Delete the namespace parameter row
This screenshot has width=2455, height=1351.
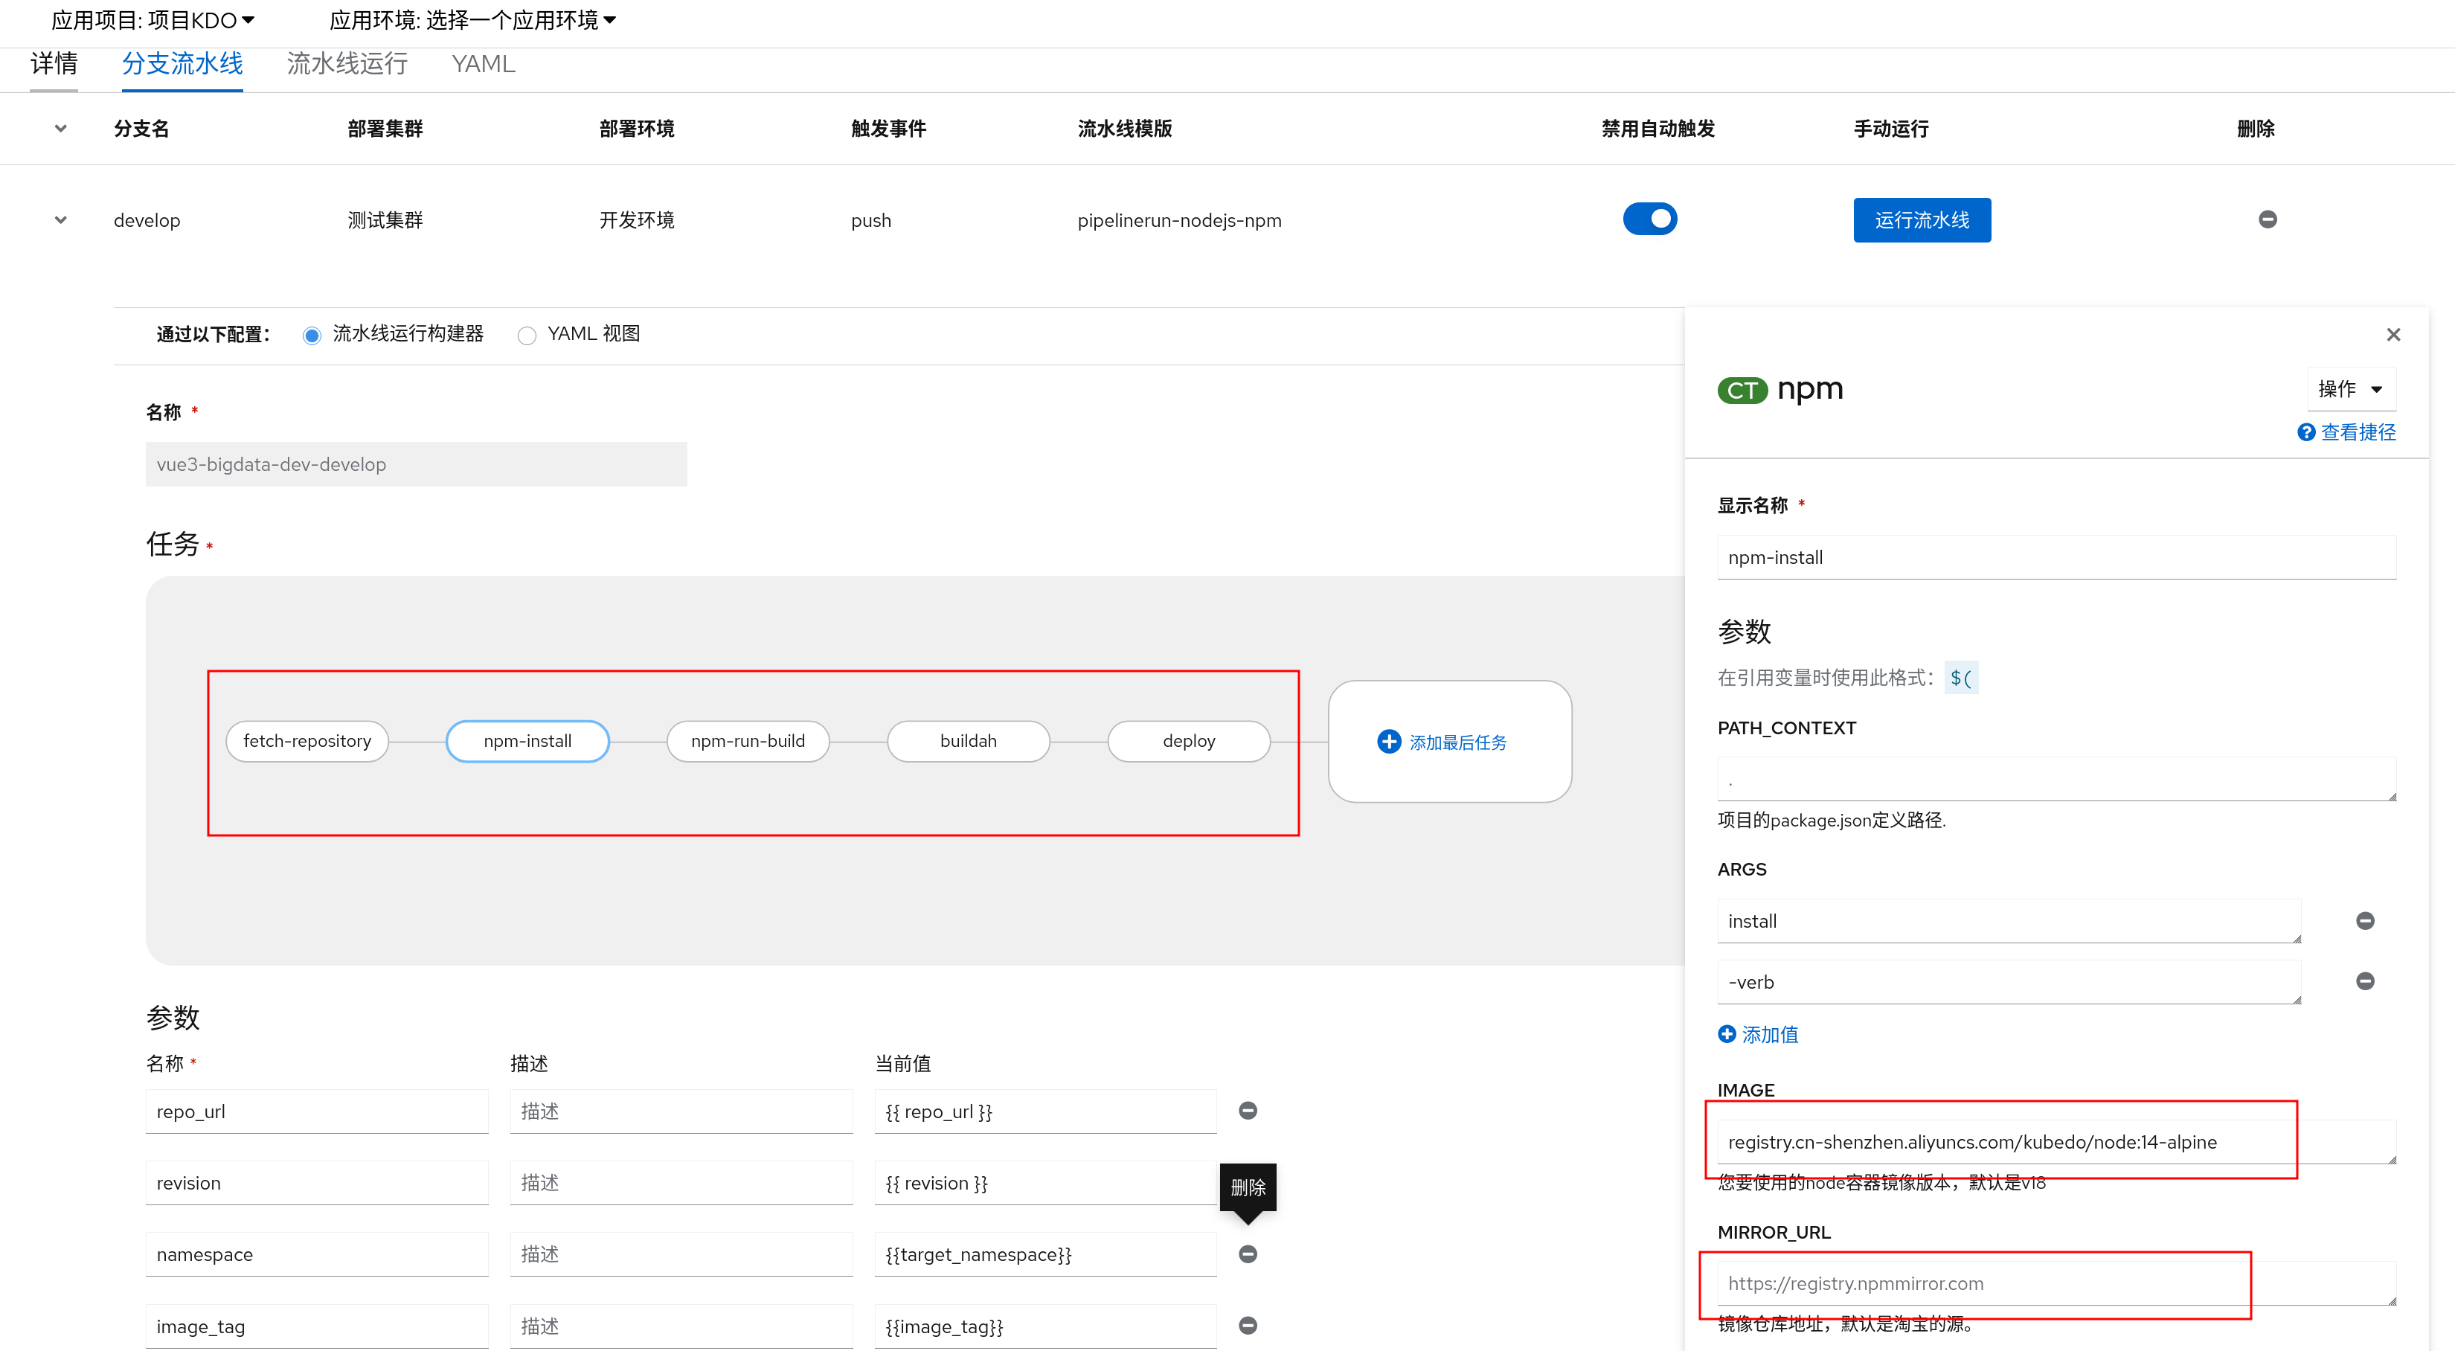tap(1248, 1254)
